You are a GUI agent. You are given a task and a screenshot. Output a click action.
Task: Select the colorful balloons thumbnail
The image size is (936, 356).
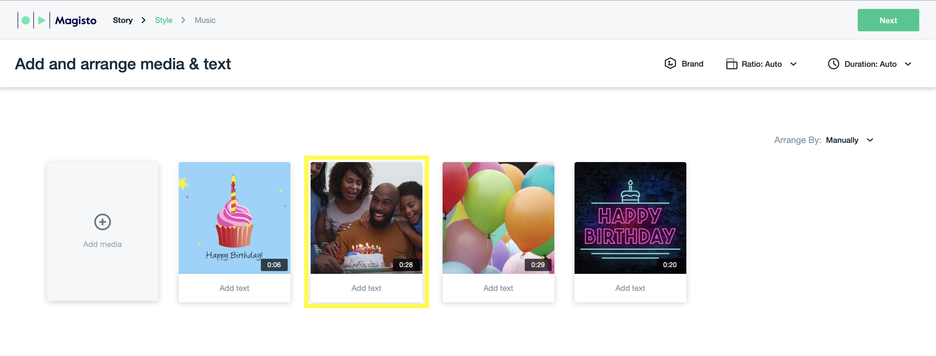coord(498,218)
